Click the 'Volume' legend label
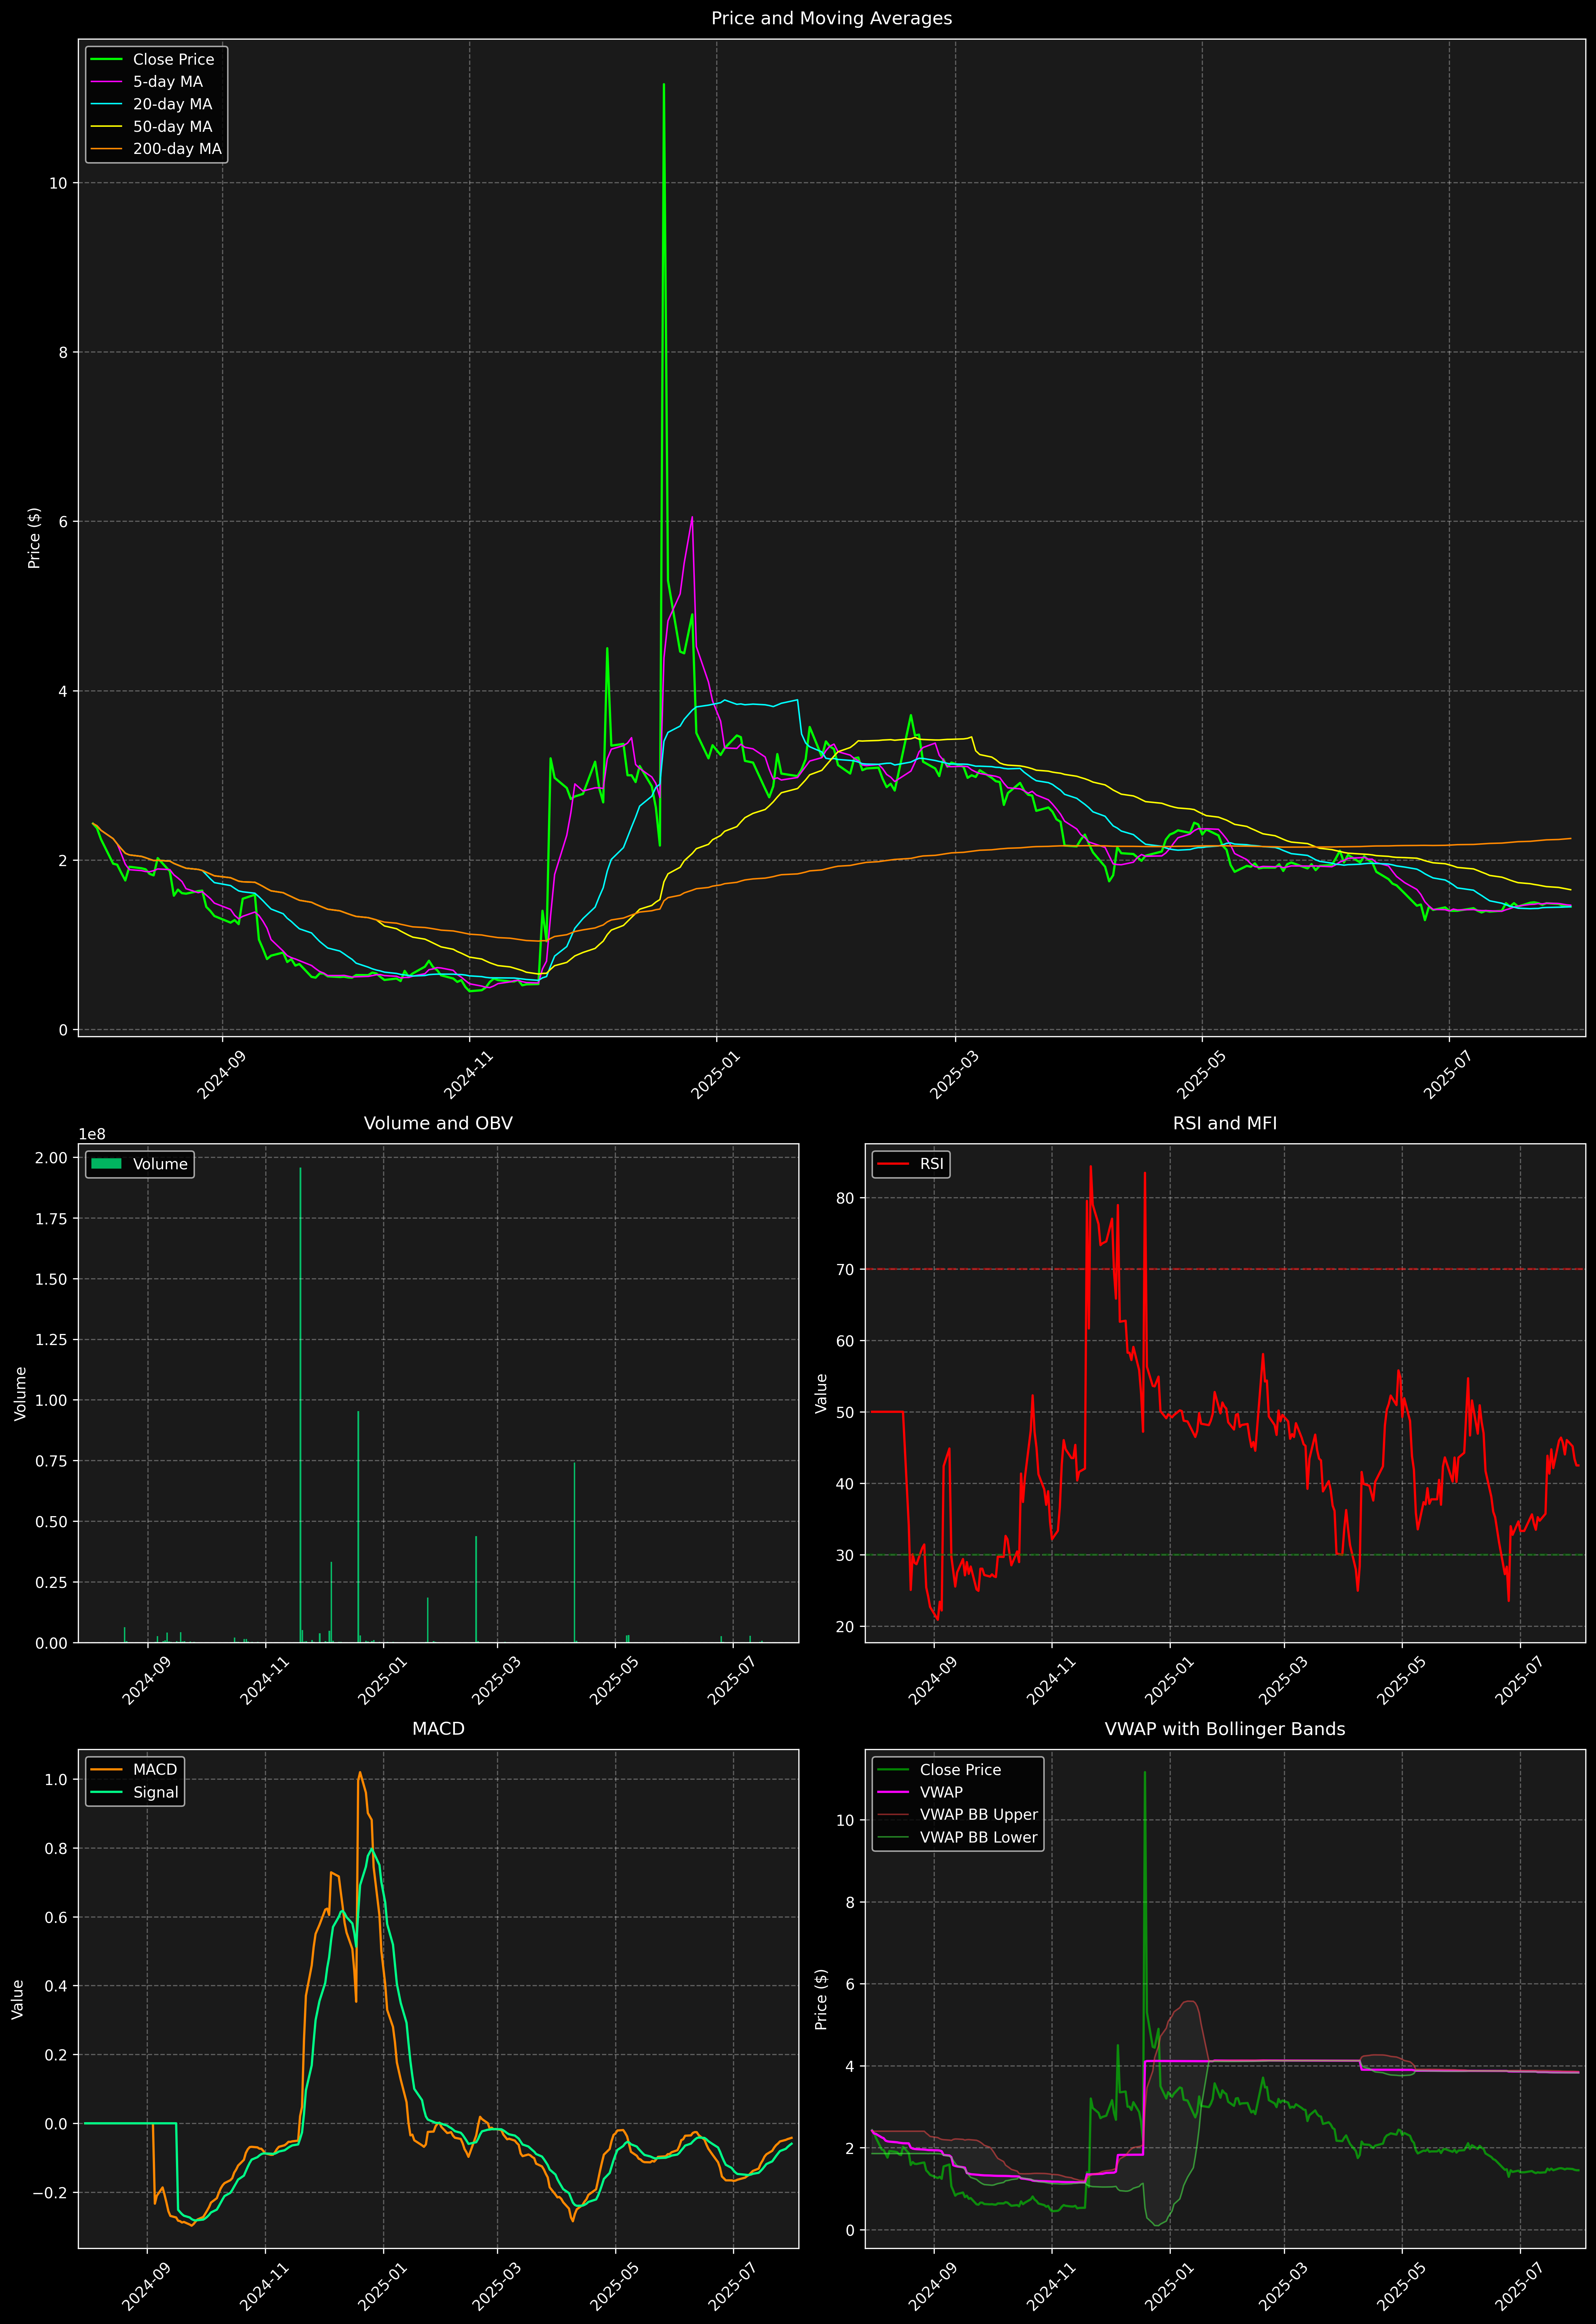The width and height of the screenshot is (1596, 2324). point(160,1164)
